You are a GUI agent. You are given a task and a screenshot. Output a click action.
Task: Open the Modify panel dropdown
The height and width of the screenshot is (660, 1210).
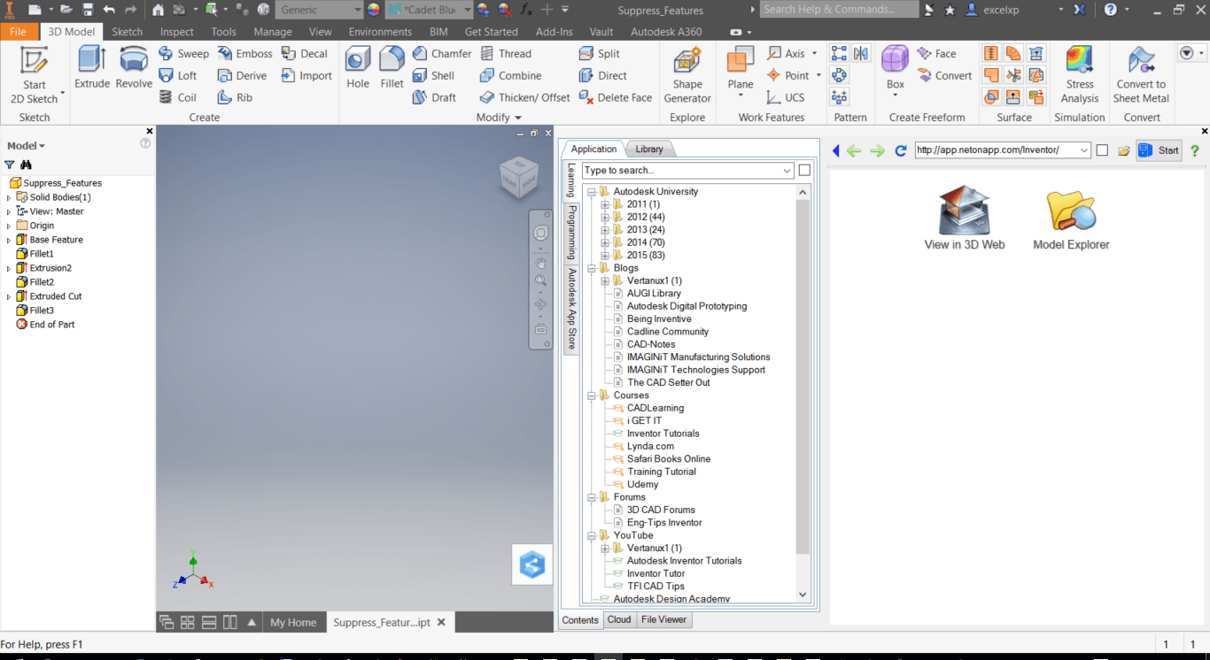(518, 117)
